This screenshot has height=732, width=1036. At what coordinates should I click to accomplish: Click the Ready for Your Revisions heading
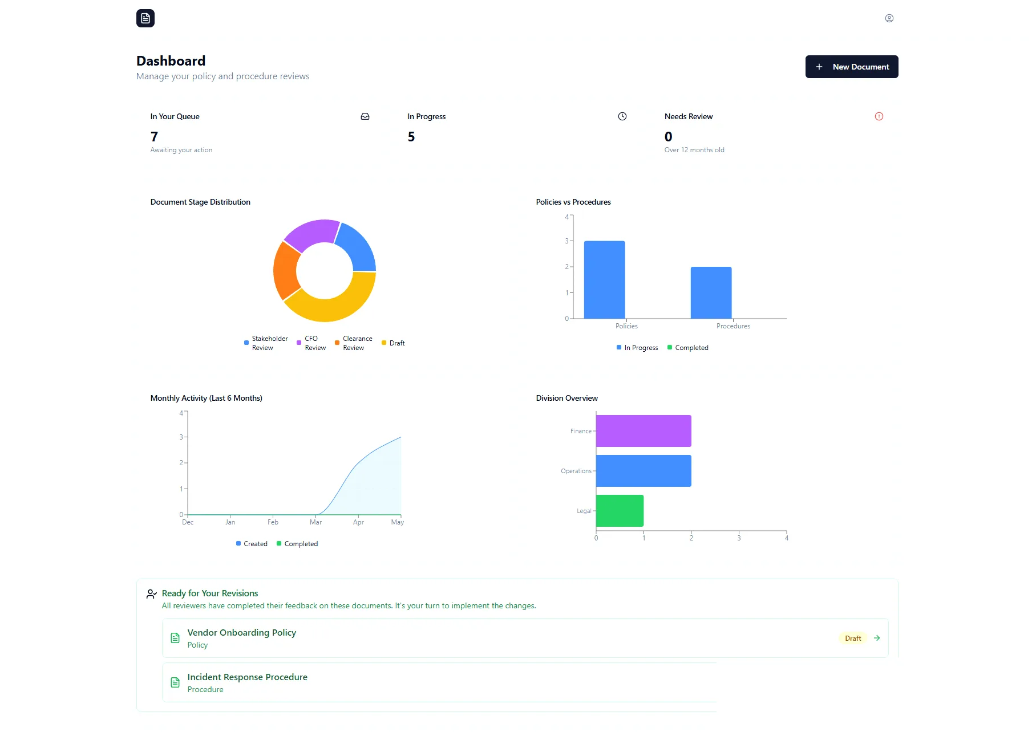point(210,593)
